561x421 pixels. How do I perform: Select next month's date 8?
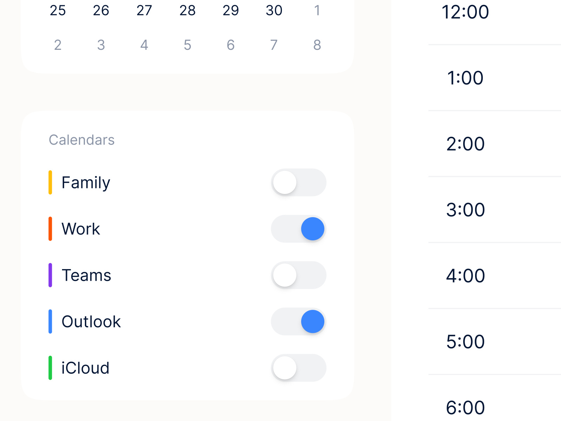317,45
